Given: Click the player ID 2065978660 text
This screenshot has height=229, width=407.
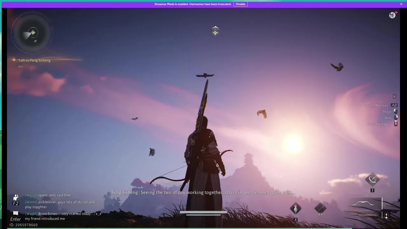Looking at the screenshot, I should coord(24,225).
